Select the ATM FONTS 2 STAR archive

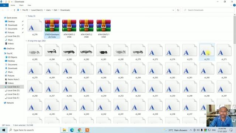(86, 28)
